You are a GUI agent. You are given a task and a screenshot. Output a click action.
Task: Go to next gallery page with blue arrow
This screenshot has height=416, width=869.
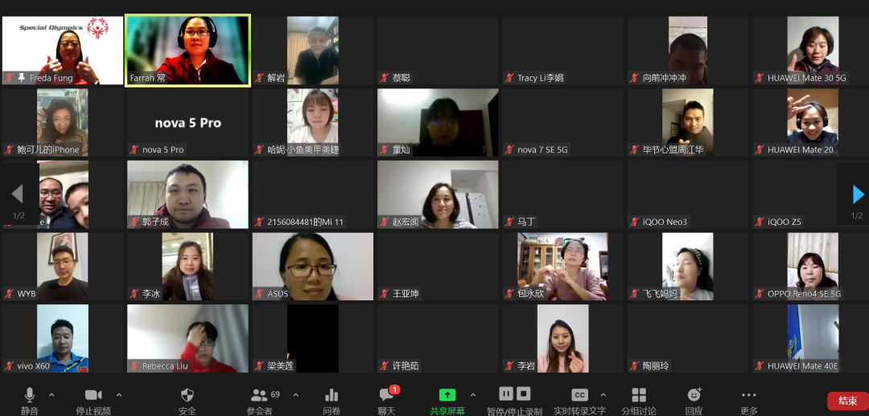pyautogui.click(x=858, y=194)
